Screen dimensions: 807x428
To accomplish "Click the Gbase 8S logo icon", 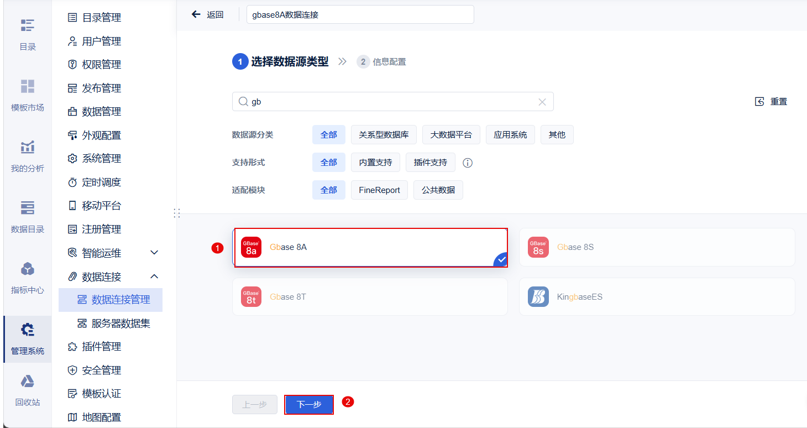I will click(538, 247).
